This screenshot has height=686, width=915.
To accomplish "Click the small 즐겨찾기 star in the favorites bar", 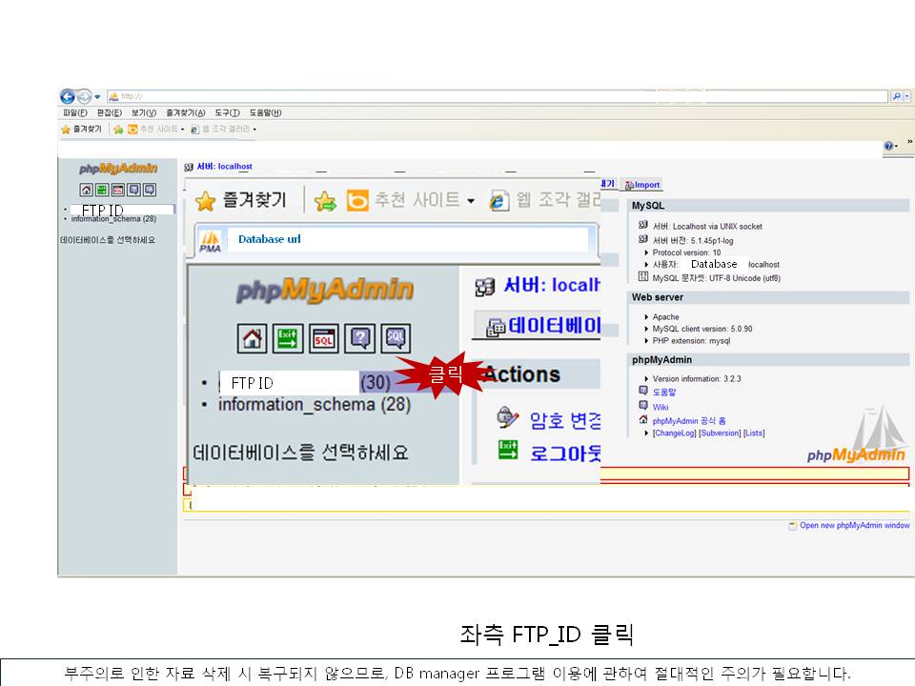I will (x=66, y=129).
